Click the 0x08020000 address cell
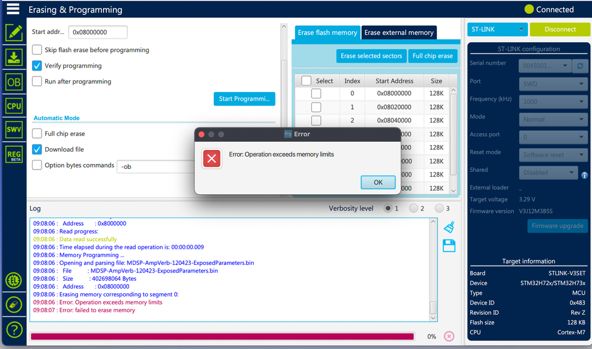This screenshot has height=349, width=592. coord(394,107)
